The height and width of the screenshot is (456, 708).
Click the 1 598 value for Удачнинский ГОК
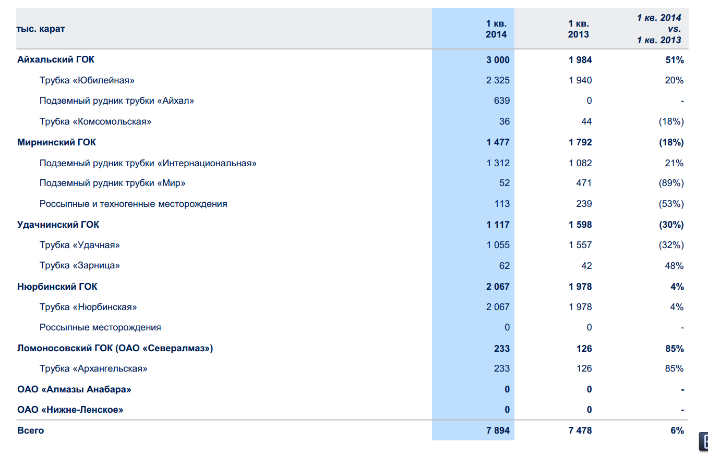pyautogui.click(x=580, y=225)
